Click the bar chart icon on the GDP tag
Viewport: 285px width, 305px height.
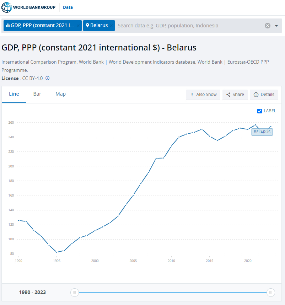pyautogui.click(x=8, y=26)
